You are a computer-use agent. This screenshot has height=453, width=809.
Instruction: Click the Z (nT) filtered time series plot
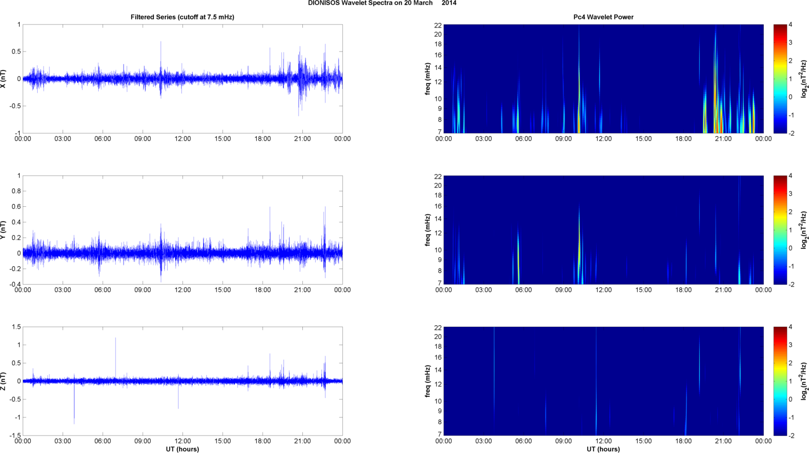[x=182, y=381]
